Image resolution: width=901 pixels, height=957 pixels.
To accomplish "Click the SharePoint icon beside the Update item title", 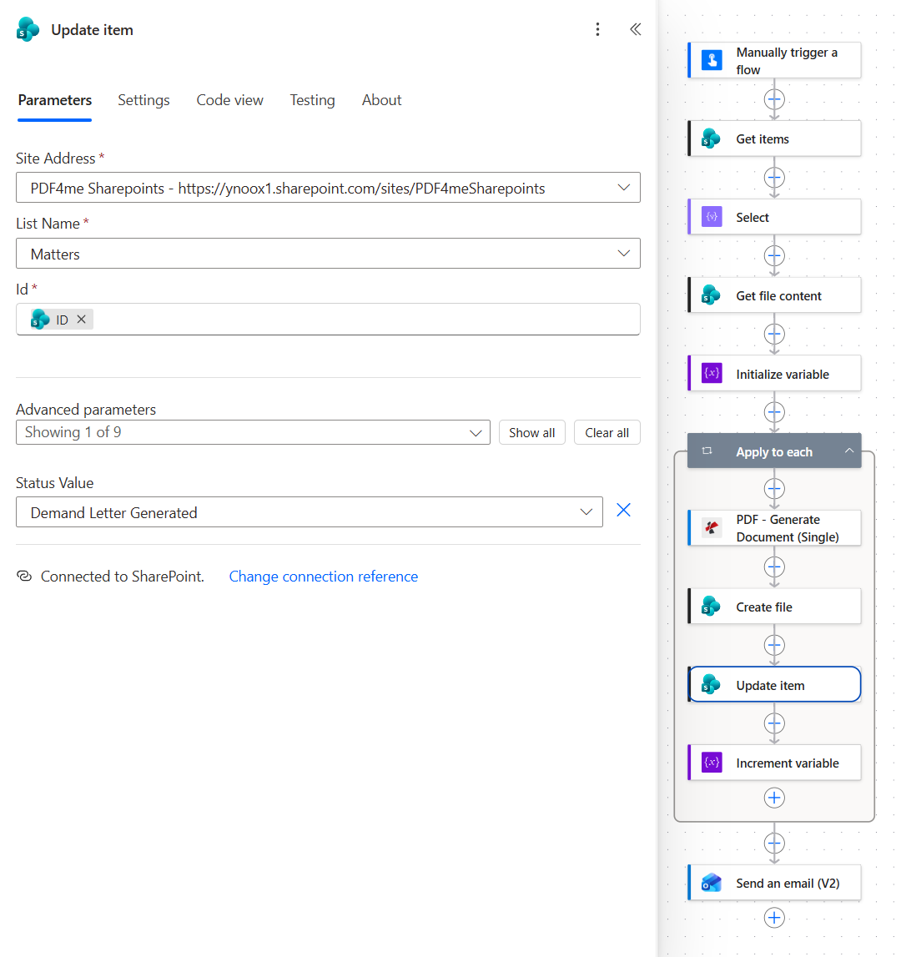I will pyautogui.click(x=28, y=29).
